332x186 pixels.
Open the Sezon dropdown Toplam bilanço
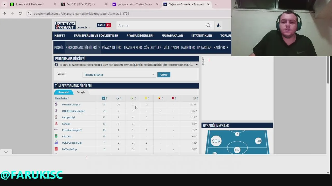119,75
